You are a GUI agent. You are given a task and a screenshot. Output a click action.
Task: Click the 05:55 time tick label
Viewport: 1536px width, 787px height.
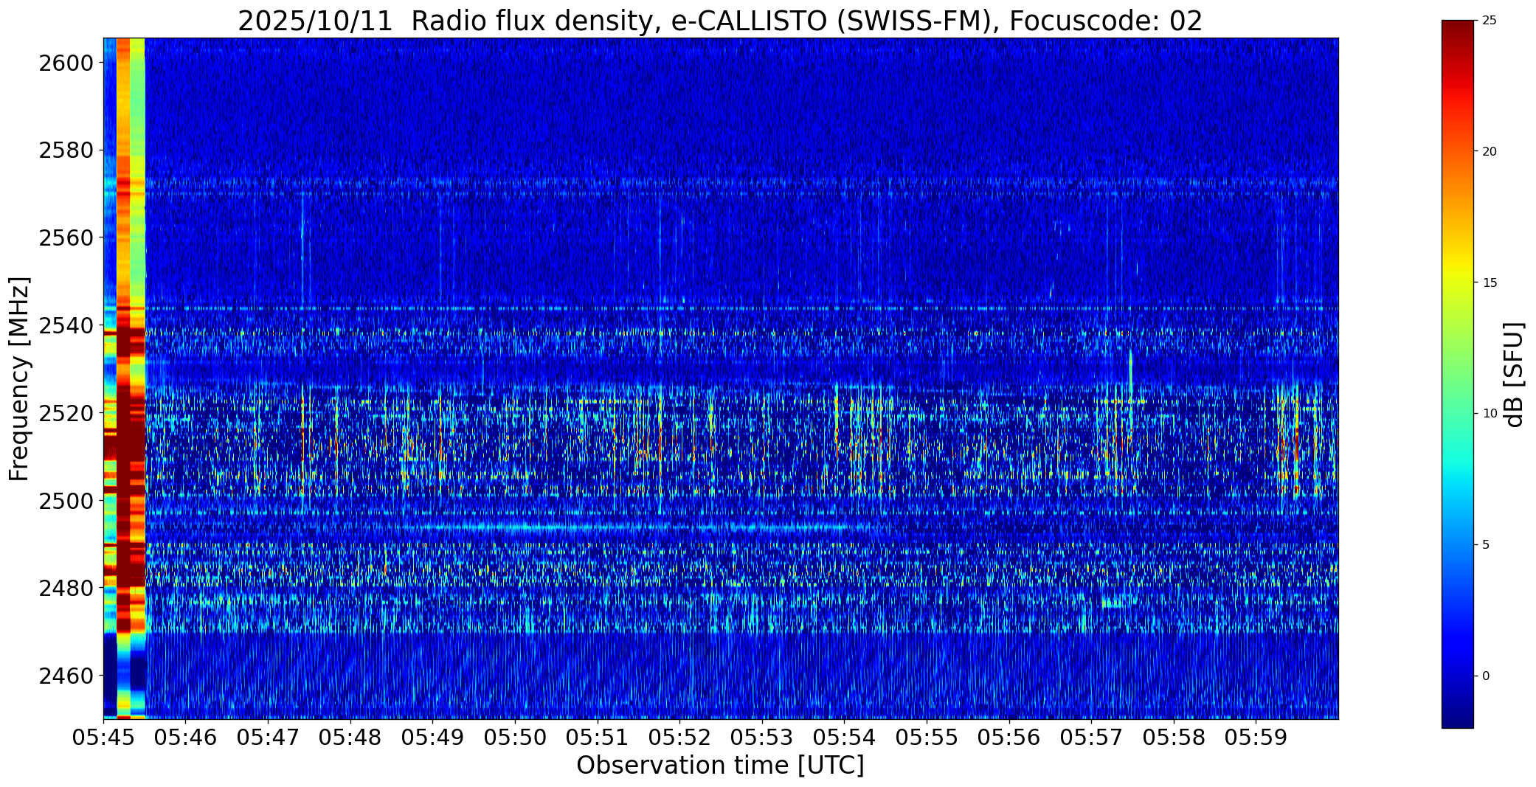[x=927, y=737]
